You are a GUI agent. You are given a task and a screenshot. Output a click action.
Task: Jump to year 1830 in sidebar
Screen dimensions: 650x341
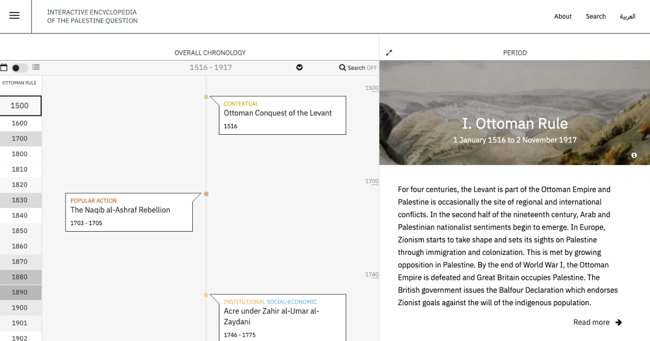coord(21,200)
